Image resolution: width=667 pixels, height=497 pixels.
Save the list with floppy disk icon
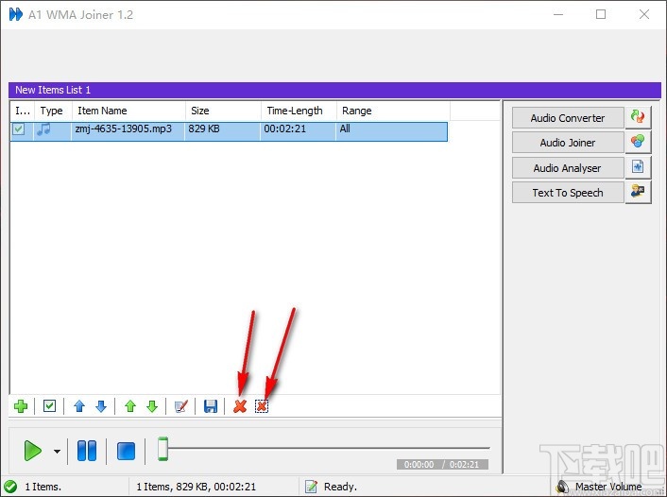[x=211, y=406]
